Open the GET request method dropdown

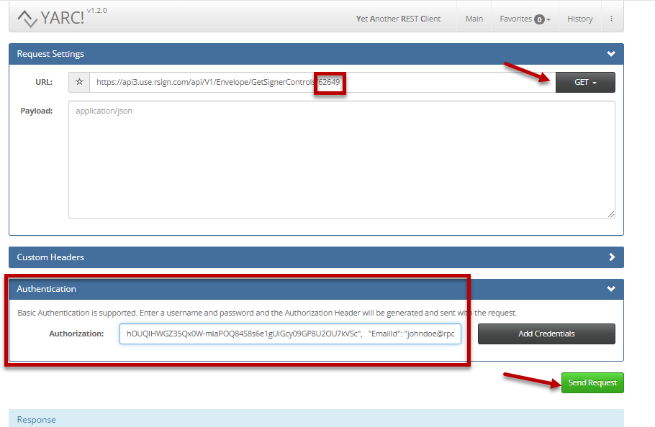[584, 82]
